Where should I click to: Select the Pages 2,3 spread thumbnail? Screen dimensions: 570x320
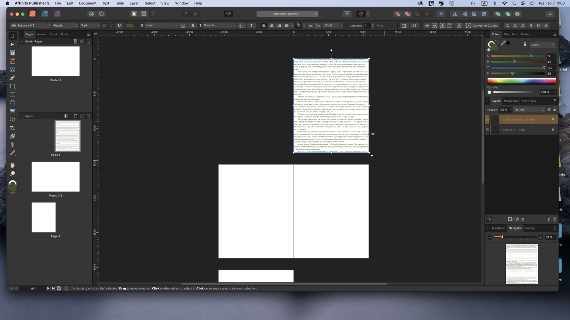(55, 177)
